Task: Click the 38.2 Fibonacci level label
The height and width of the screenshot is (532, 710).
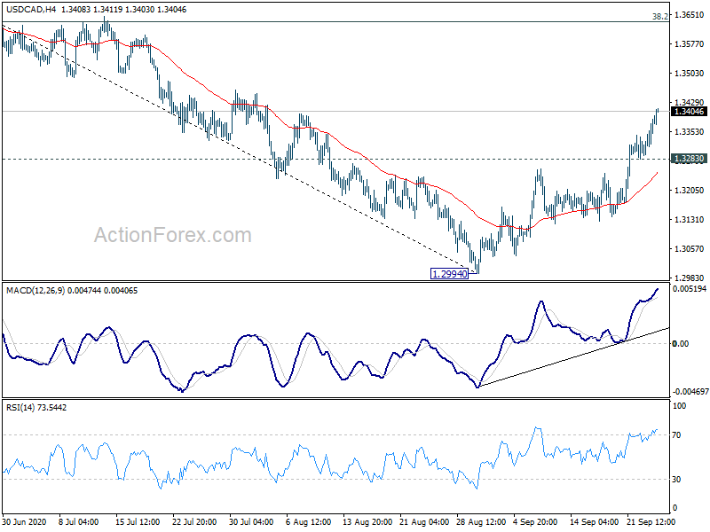Action: tap(659, 17)
